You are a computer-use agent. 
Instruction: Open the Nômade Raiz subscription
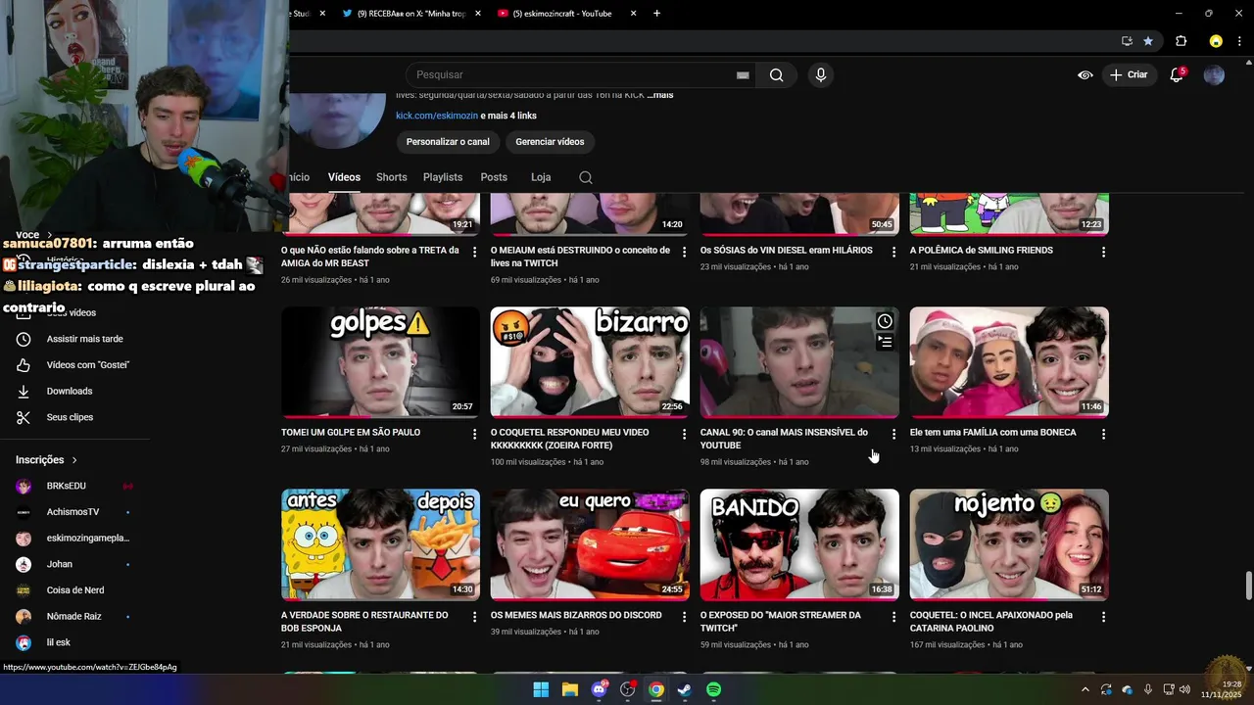pyautogui.click(x=74, y=617)
